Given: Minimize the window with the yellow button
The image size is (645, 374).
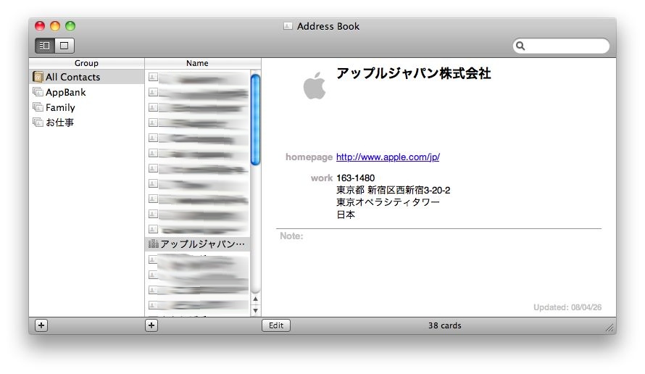Looking at the screenshot, I should 55,26.
